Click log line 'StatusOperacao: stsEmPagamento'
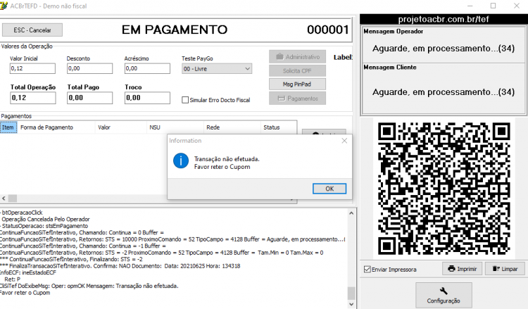The image size is (528, 309). (44, 226)
